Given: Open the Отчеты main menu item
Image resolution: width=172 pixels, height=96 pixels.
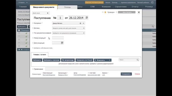Looking at the screenshot, I should [135, 7].
